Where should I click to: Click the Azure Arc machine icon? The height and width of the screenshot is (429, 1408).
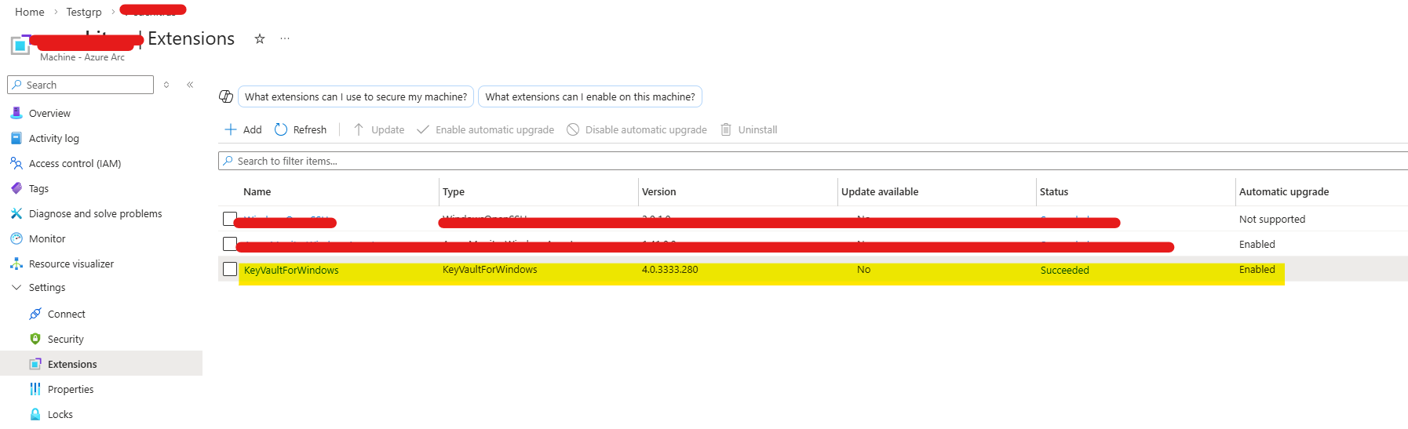coord(20,45)
